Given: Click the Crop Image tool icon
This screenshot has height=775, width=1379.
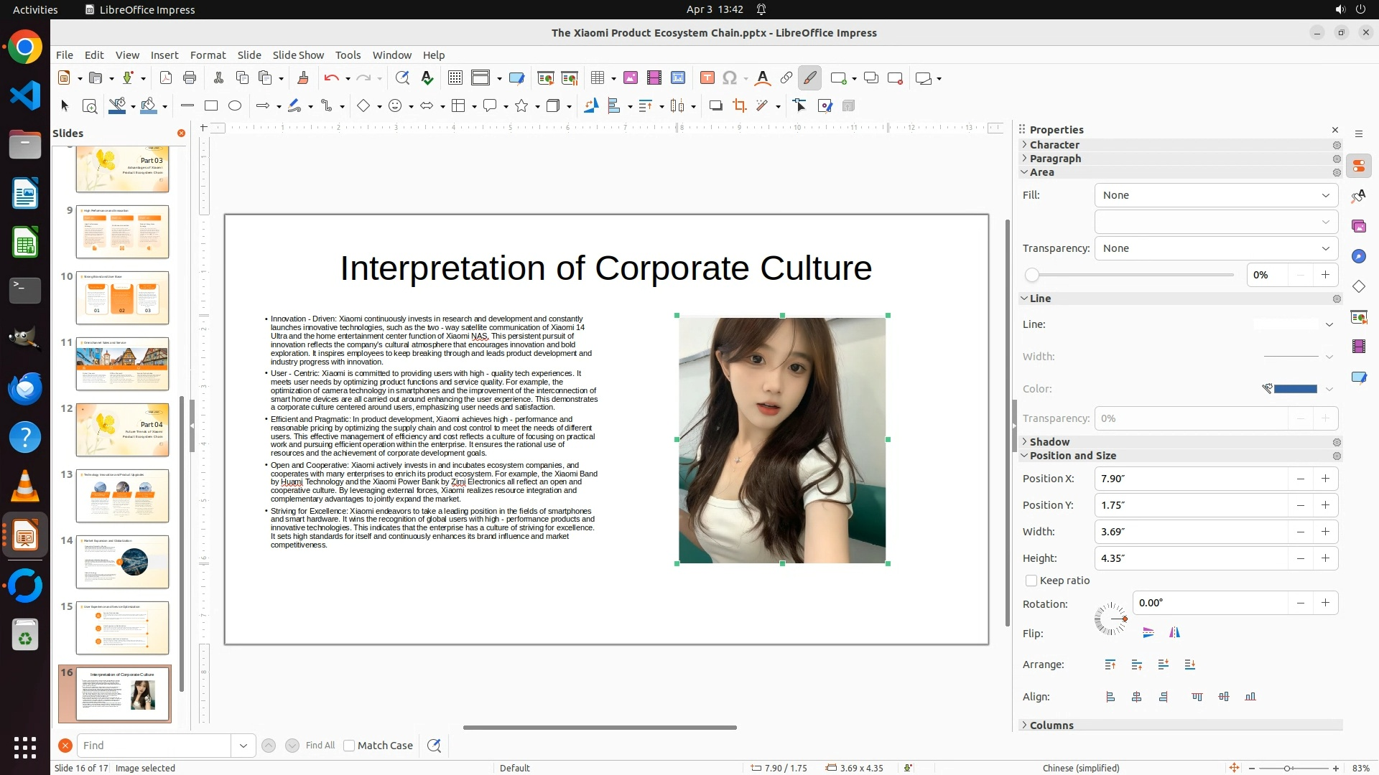Looking at the screenshot, I should 740,106.
